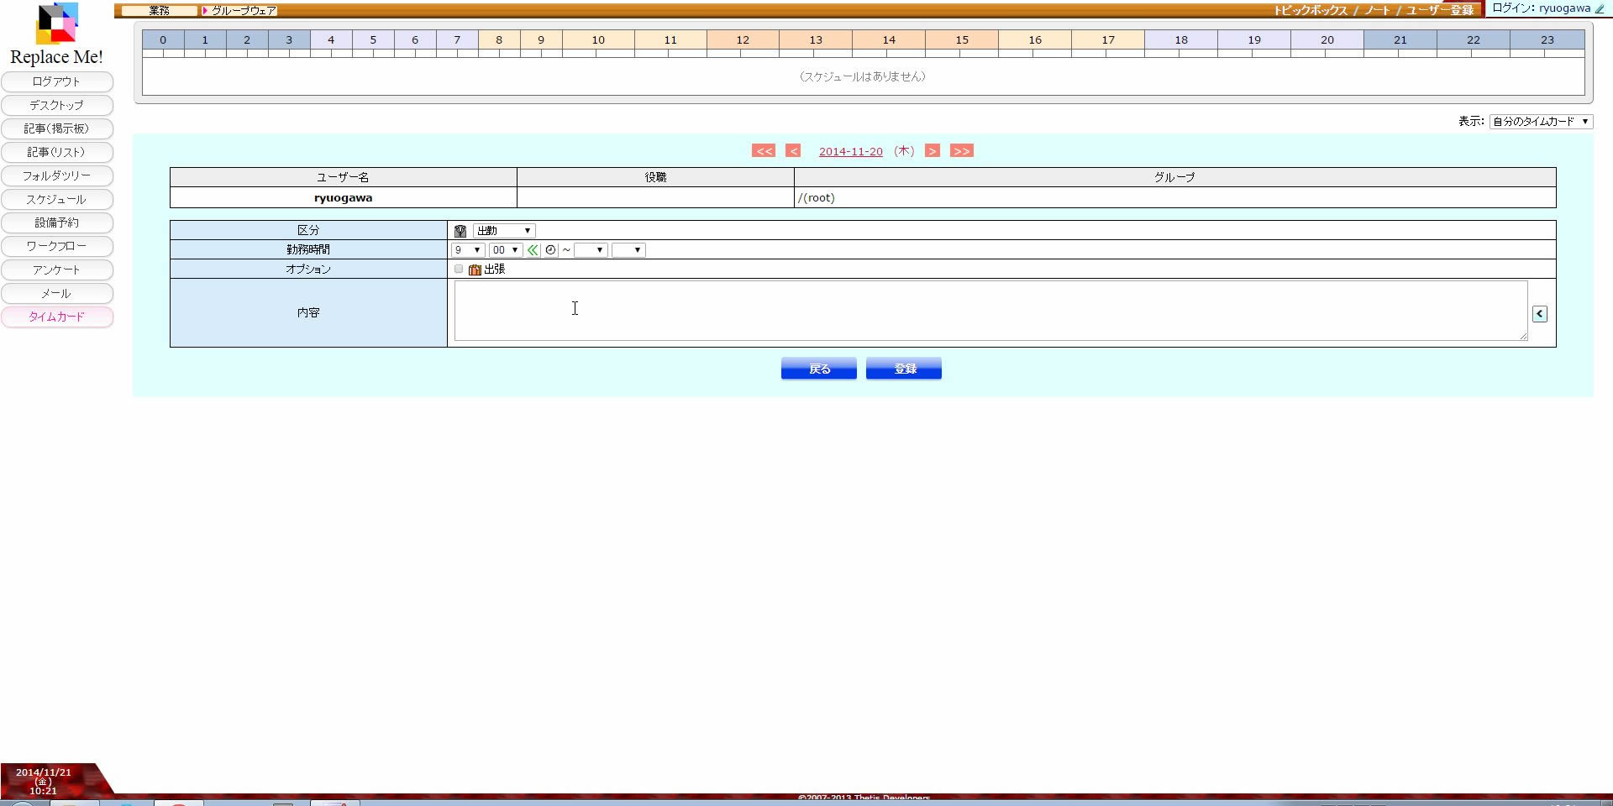Open スケジュール from the sidebar

pos(57,199)
